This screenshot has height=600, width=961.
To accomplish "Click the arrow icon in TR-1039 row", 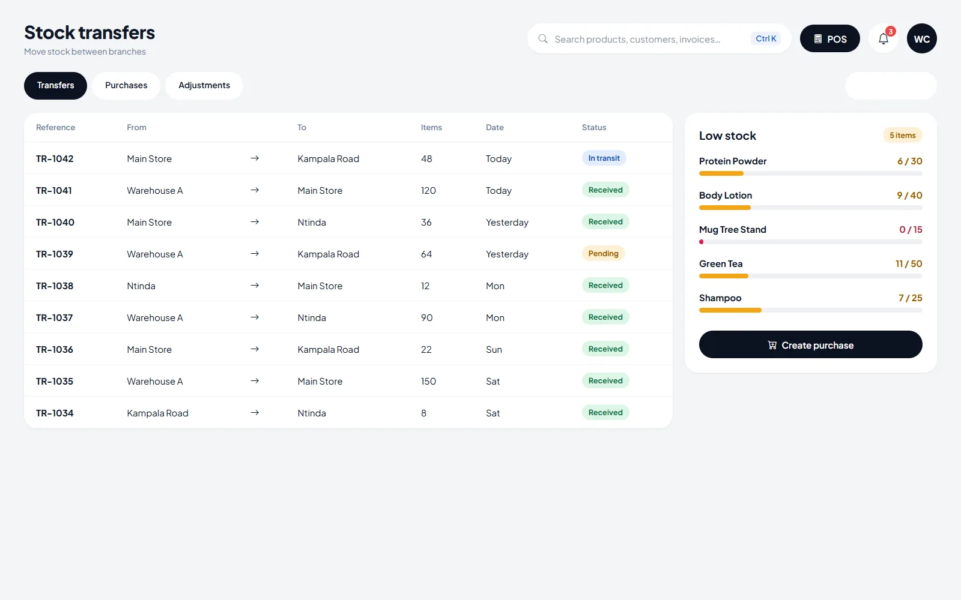I will [255, 254].
